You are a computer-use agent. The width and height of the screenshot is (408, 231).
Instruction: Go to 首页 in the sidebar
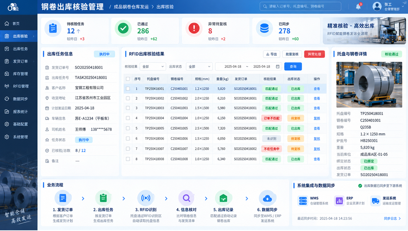[x=19, y=24]
